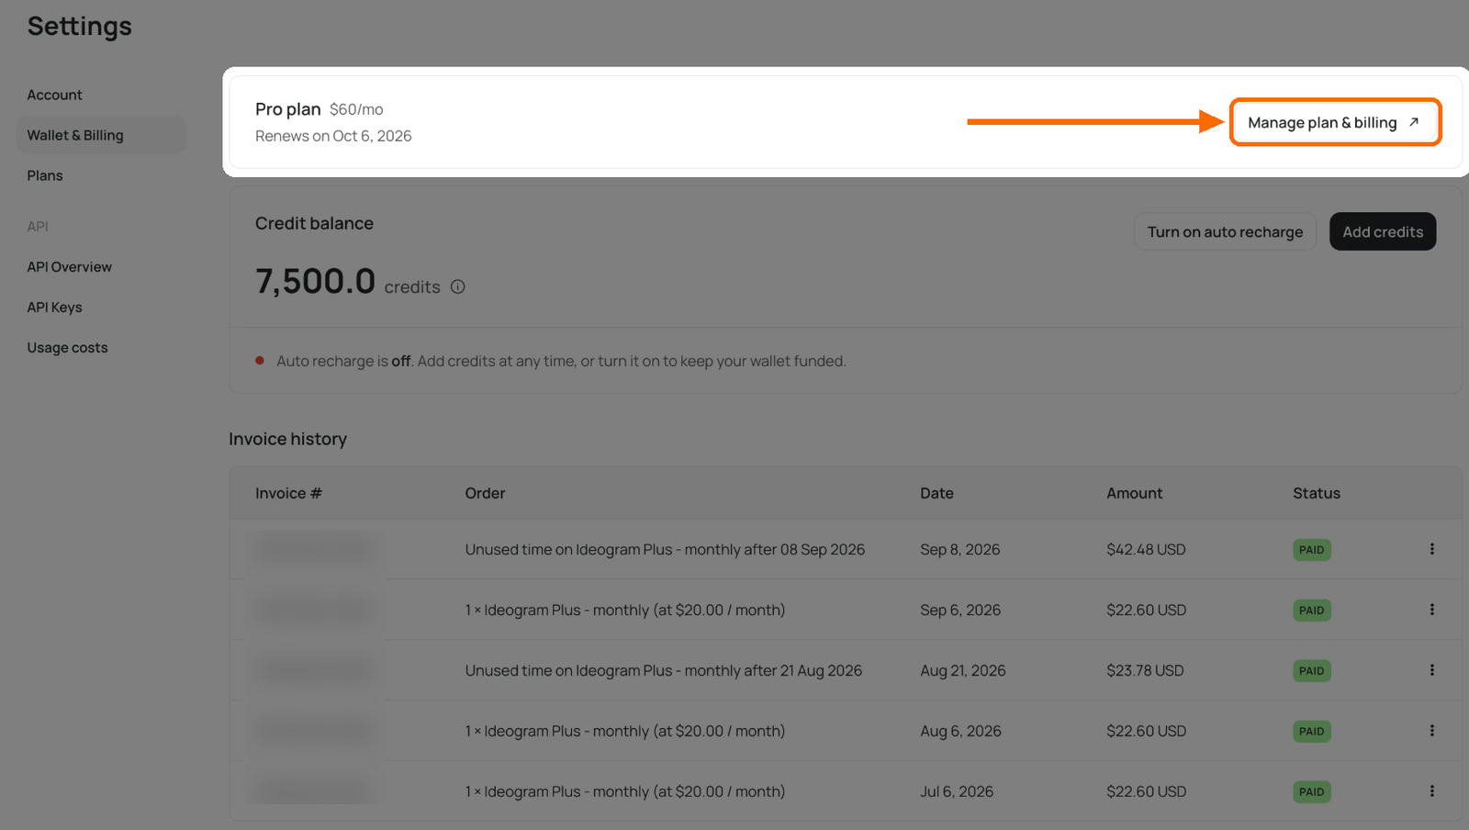Click the Invoice history heading
This screenshot has height=830, width=1469.
287,440
